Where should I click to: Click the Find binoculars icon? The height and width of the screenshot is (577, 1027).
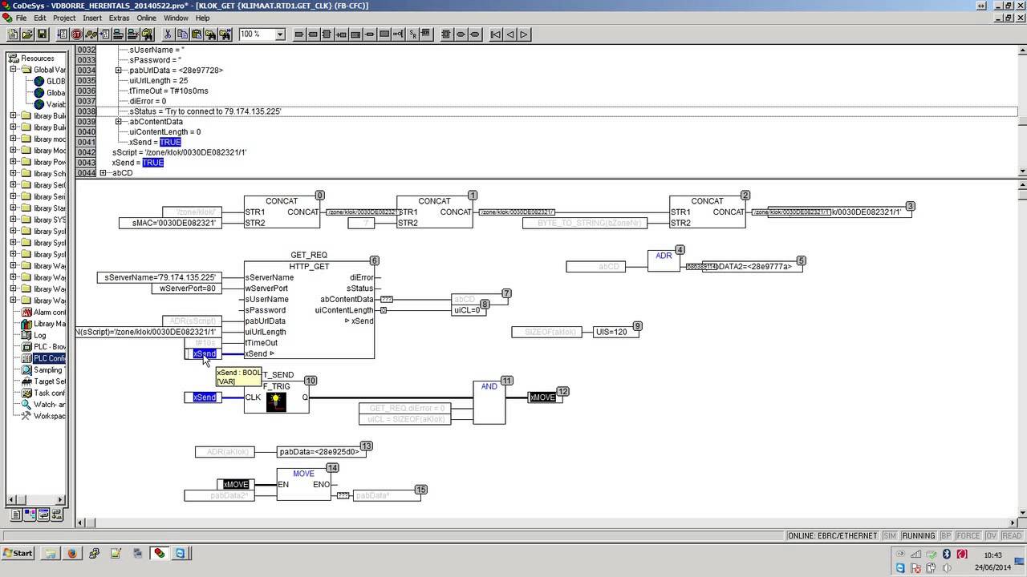pyautogui.click(x=211, y=34)
